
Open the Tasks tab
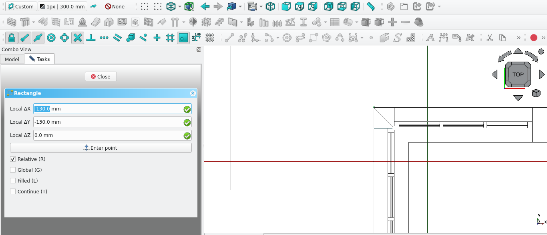40,59
